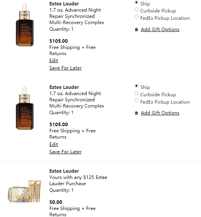Click gift icon beside second Add Gift Options

tap(136, 113)
